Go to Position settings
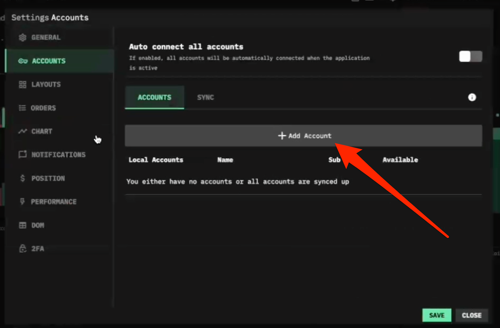Image resolution: width=500 pixels, height=328 pixels. (x=59, y=178)
